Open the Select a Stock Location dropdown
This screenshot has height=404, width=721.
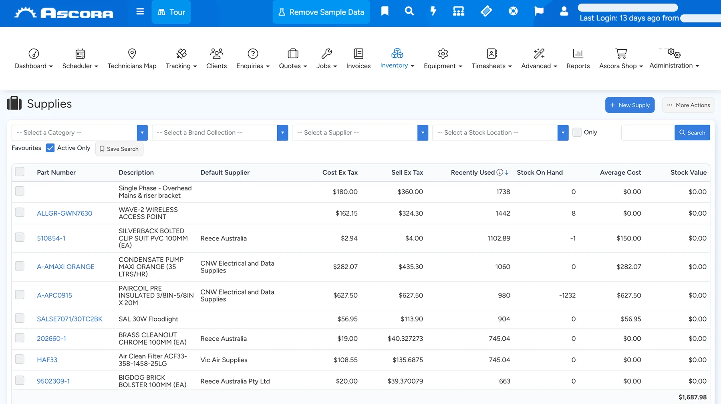(500, 133)
